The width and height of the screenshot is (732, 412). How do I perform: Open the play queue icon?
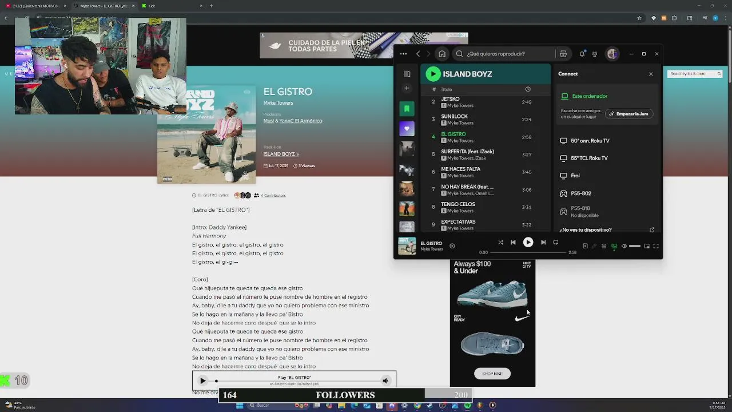pyautogui.click(x=604, y=246)
